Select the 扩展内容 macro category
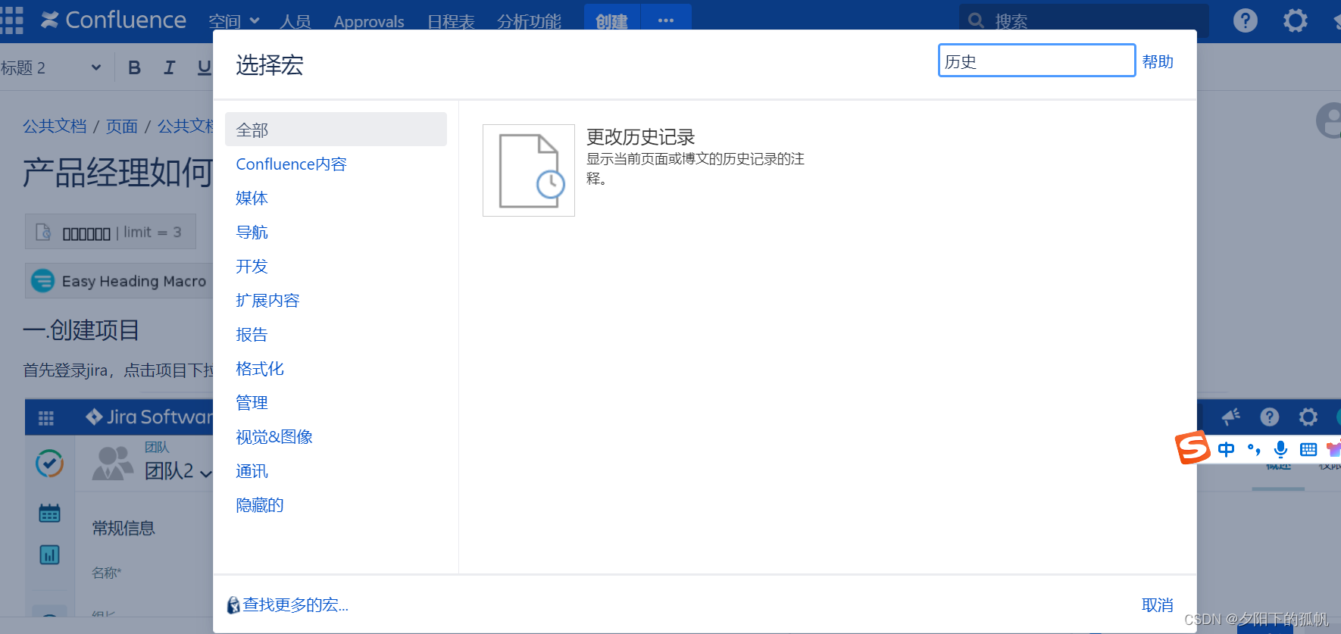Viewport: 1341px width, 634px height. pos(267,301)
